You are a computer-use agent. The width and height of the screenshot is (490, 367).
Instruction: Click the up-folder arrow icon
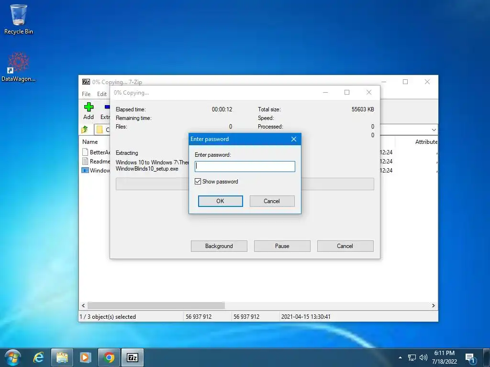tap(85, 129)
